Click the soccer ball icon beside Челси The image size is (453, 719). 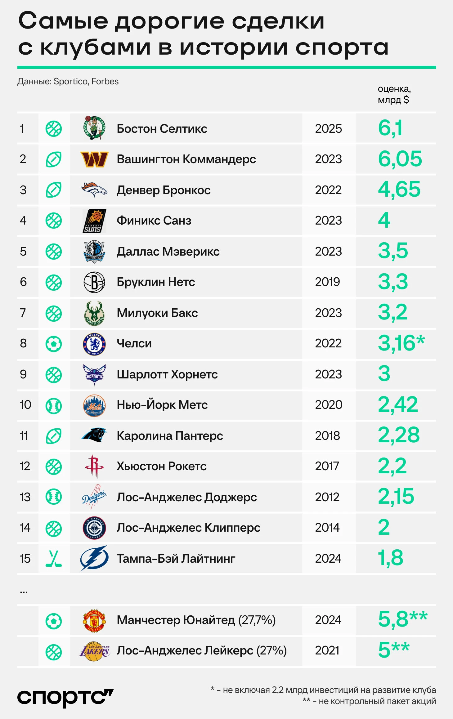54,344
